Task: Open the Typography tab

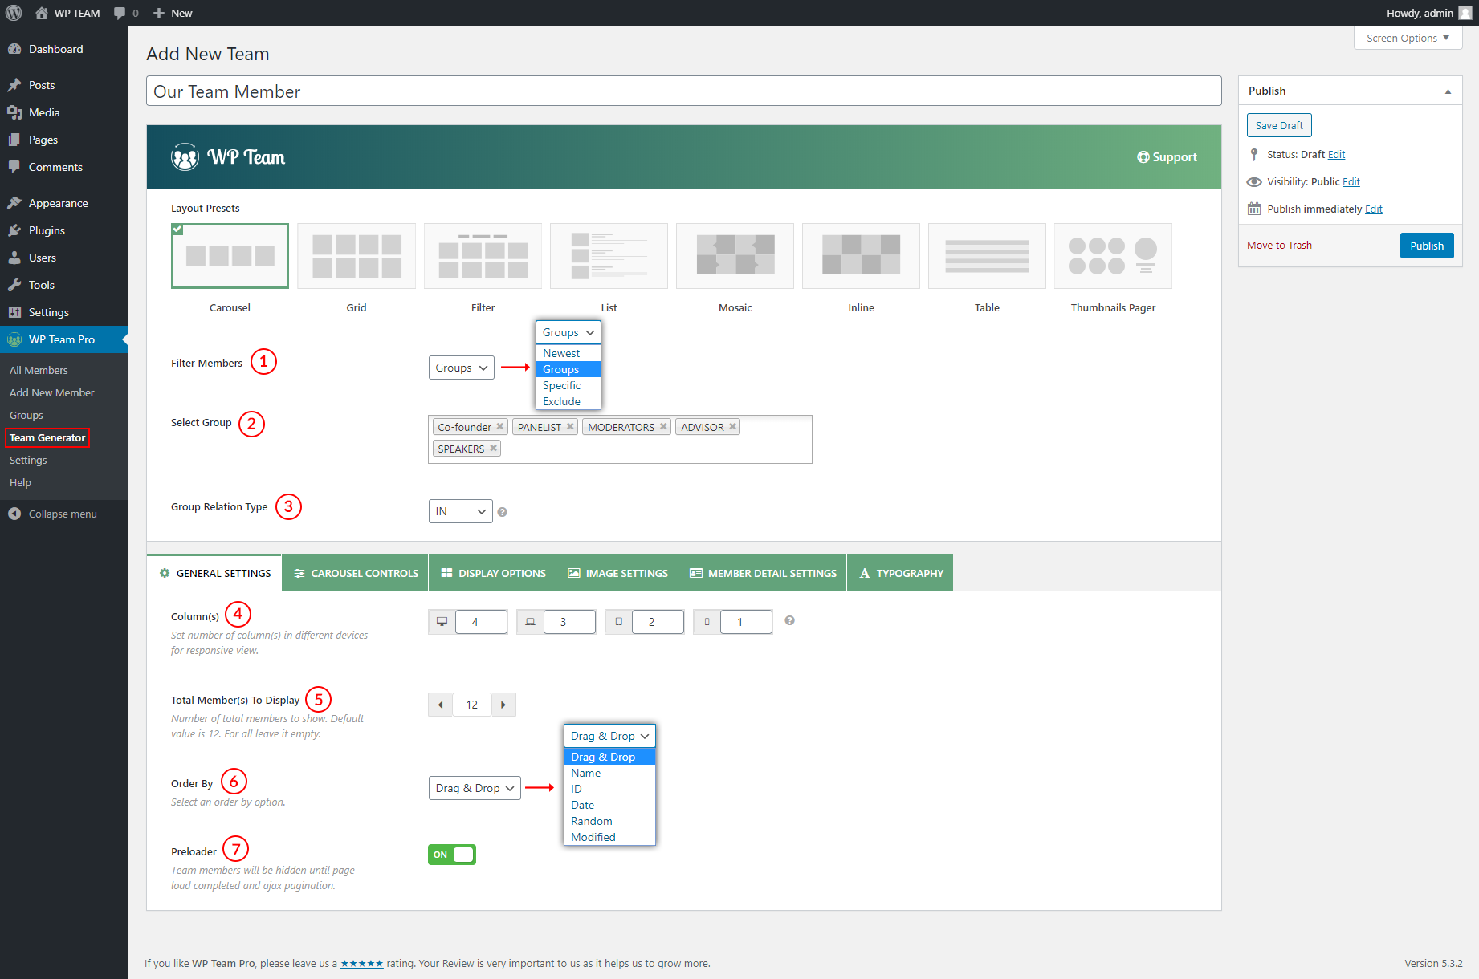Action: tap(900, 573)
